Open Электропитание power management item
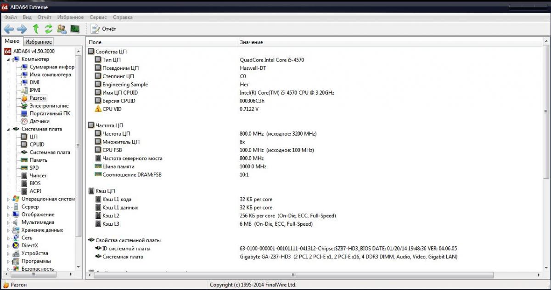This screenshot has height=290, width=551. pos(49,106)
